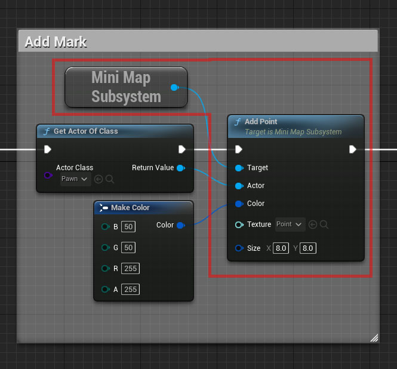Edit the B value field showing 50
The image size is (397, 369).
128,226
